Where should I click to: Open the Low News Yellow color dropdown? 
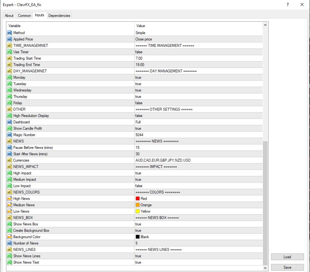tap(198, 211)
